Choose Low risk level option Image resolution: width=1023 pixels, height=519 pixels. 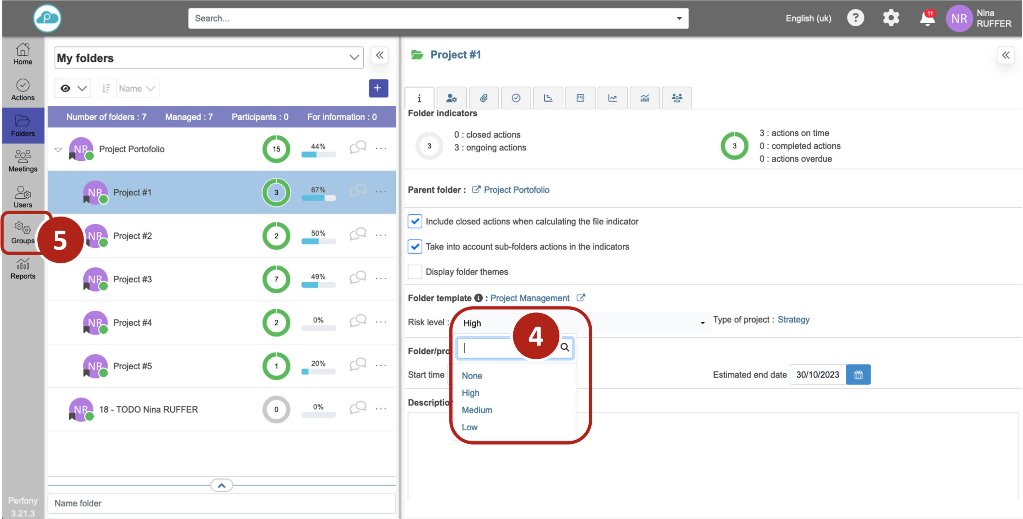pos(469,427)
